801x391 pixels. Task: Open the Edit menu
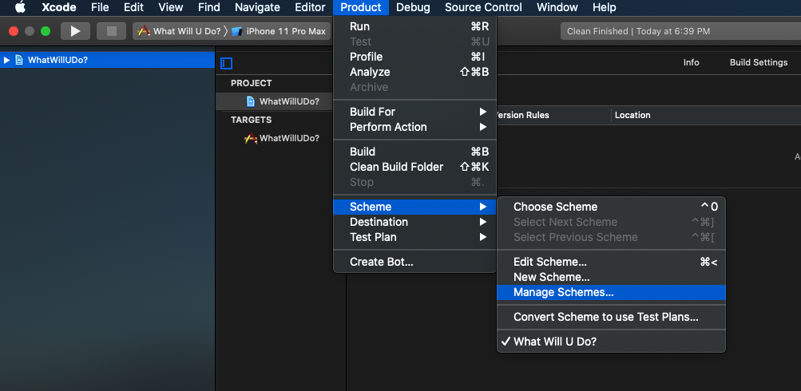(133, 7)
